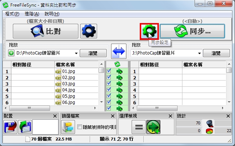Image resolution: width=235 pixels, height=146 pixels.
Task: Save configuration with the floppy disk and red arrow icon
Action: pyautogui.click(x=10, y=127)
